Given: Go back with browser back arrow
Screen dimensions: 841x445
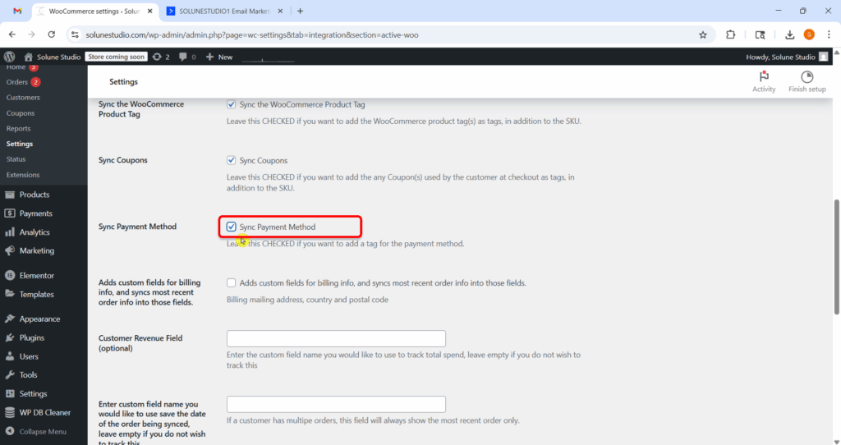Looking at the screenshot, I should (x=11, y=34).
